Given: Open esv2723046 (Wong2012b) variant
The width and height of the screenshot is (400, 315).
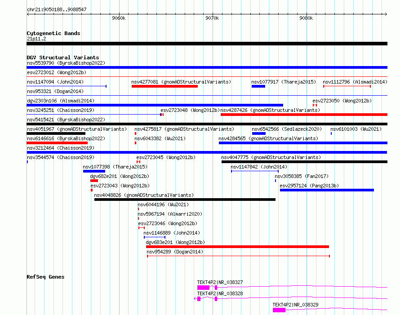Looking at the screenshot, I should 168,223.
